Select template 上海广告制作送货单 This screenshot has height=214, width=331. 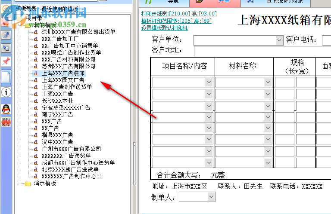[67, 87]
